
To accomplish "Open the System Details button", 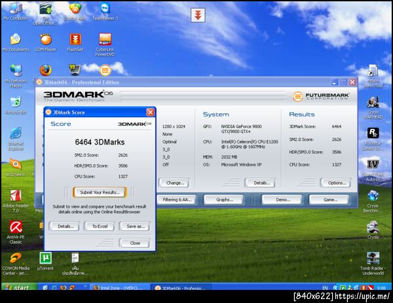I will click(x=261, y=183).
